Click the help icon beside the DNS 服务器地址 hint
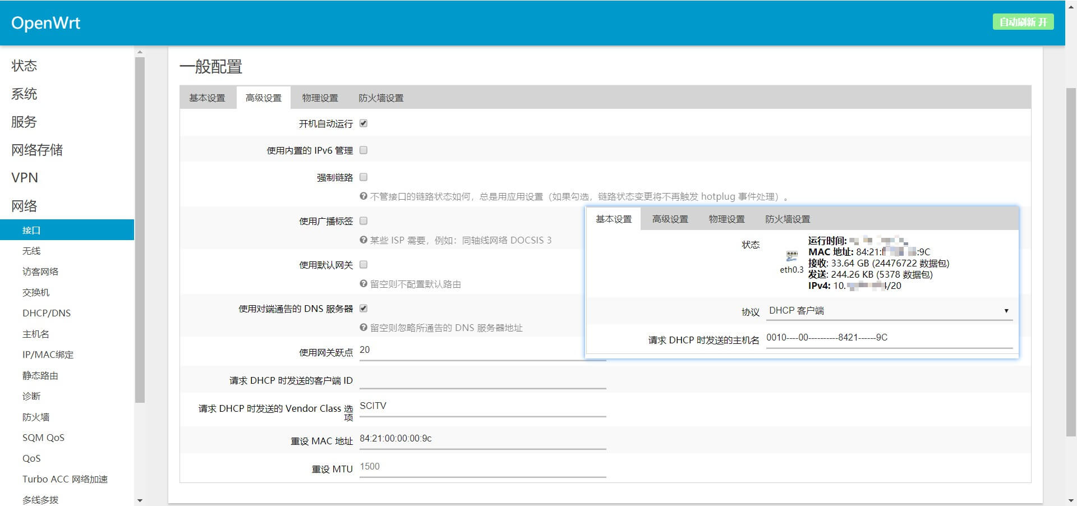Screen dimensions: 1077x506 [363, 328]
